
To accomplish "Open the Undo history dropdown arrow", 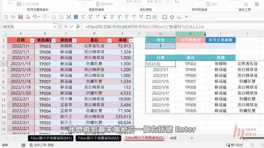I will pos(39,17).
